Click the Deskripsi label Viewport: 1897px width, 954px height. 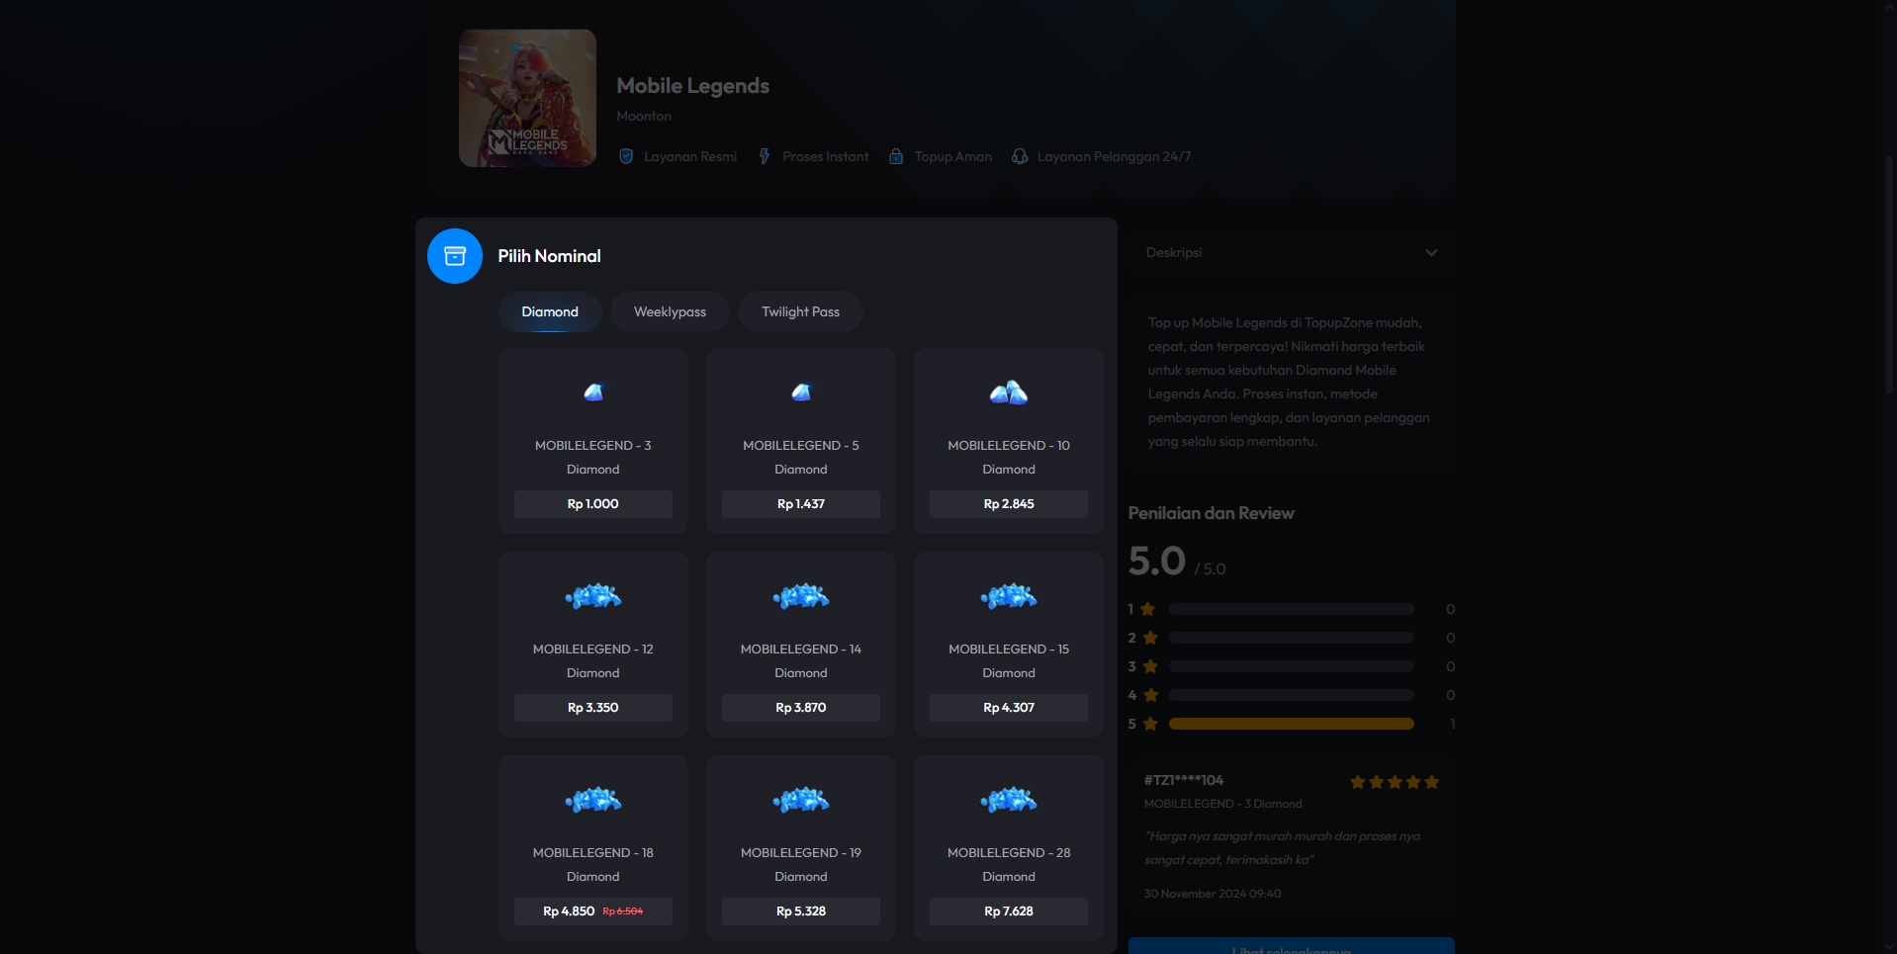tap(1174, 253)
